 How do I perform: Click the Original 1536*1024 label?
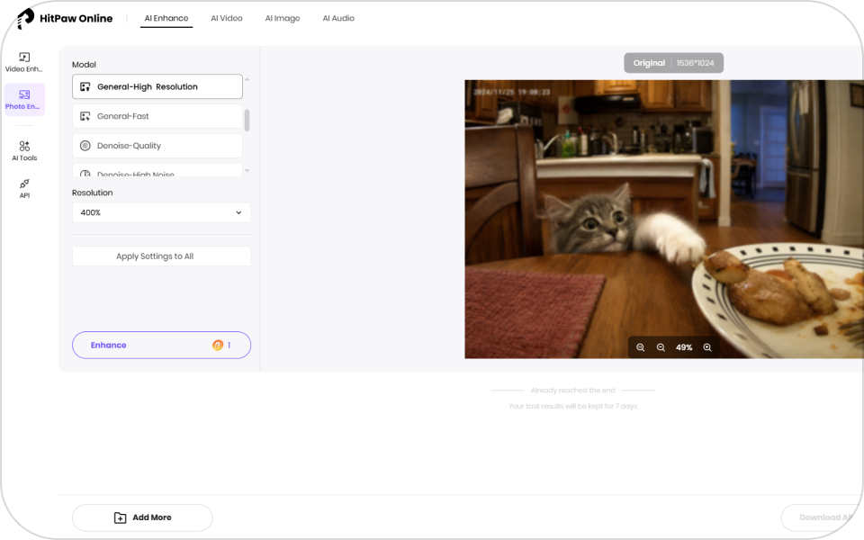(673, 63)
